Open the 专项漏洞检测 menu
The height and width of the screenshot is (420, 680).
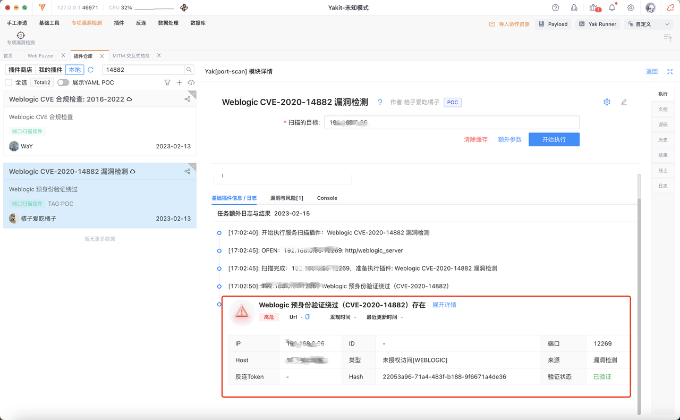coord(87,23)
